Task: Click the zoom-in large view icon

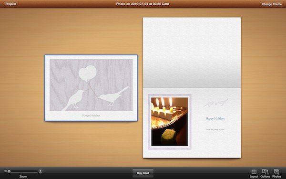Action: [41, 171]
